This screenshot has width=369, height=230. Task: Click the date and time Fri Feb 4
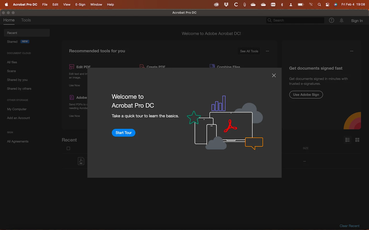point(353,5)
